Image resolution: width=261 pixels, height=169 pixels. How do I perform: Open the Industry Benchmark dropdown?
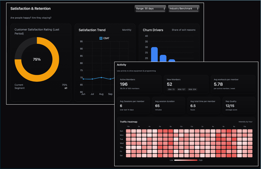pos(183,9)
